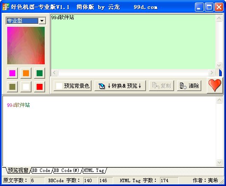
Task: Close the 好色机器 window
Action: (x=219, y=7)
